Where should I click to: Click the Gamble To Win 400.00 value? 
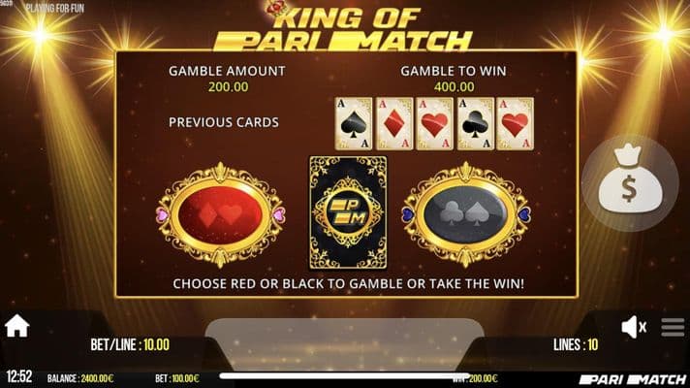(455, 86)
